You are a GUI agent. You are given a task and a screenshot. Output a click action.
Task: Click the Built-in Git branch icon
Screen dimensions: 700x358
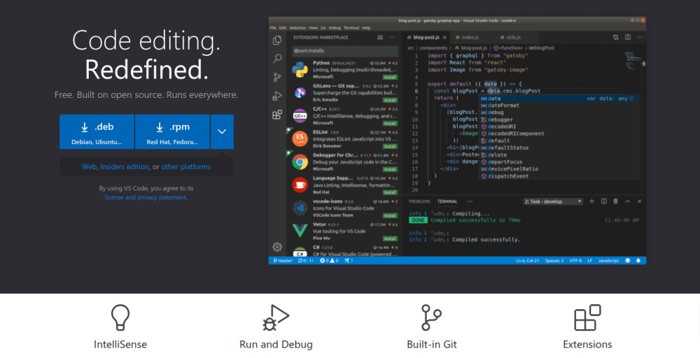coord(431,317)
